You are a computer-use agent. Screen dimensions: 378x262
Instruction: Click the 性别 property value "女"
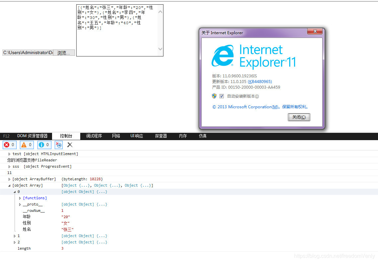point(65,223)
